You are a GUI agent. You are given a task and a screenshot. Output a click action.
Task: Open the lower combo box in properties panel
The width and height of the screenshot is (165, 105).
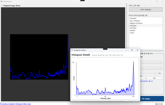(x=151, y=68)
